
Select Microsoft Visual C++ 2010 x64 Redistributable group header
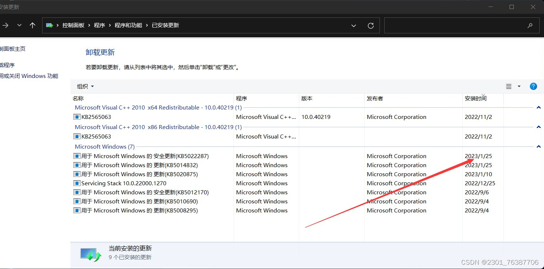(158, 108)
